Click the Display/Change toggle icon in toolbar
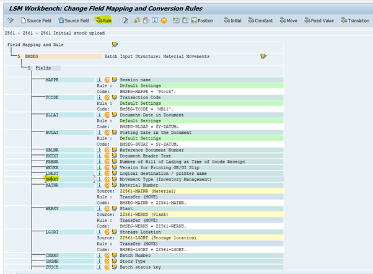Image resolution: width=373 pixels, height=274 pixels. coord(11,20)
